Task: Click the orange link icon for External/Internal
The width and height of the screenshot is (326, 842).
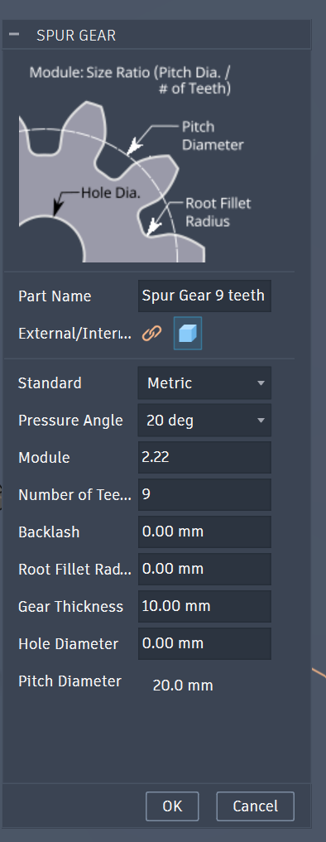Action: pyautogui.click(x=152, y=334)
